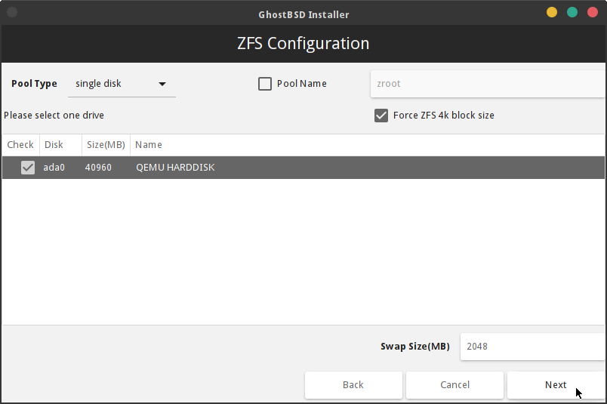This screenshot has height=404, width=607.
Task: Proceed with the Next button
Action: (556, 385)
